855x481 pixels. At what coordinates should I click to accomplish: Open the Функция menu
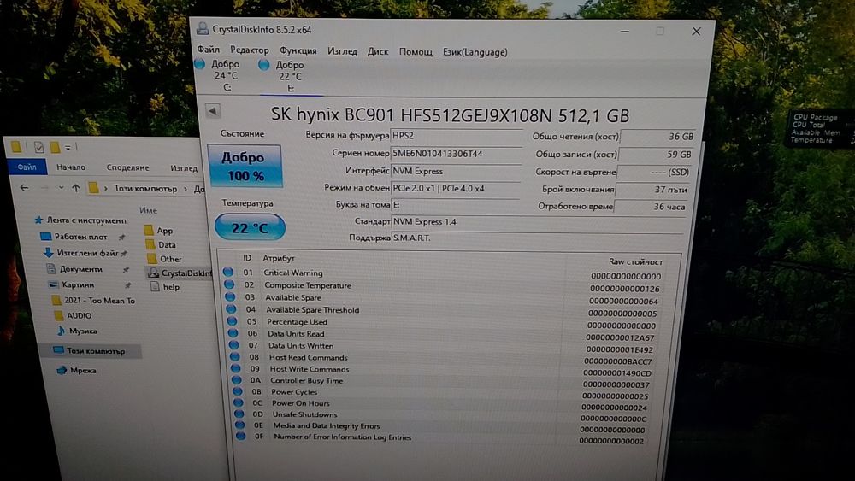pos(298,50)
